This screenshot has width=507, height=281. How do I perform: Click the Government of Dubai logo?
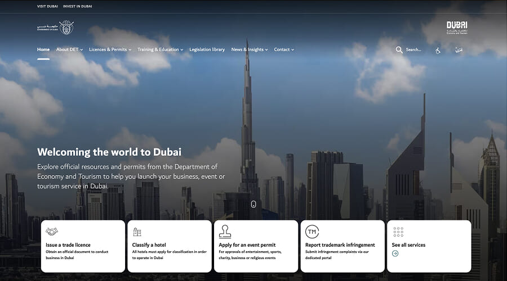55,28
